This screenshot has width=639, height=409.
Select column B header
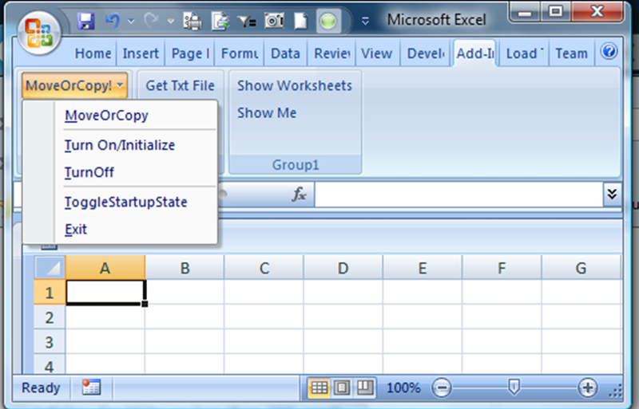coord(185,268)
